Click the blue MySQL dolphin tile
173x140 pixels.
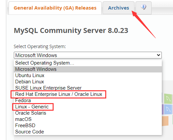point(168,109)
